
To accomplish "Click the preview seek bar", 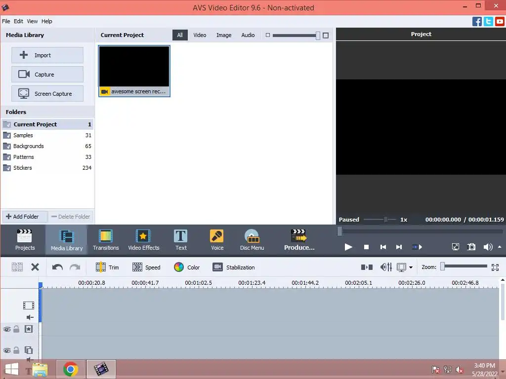I will 420,231.
